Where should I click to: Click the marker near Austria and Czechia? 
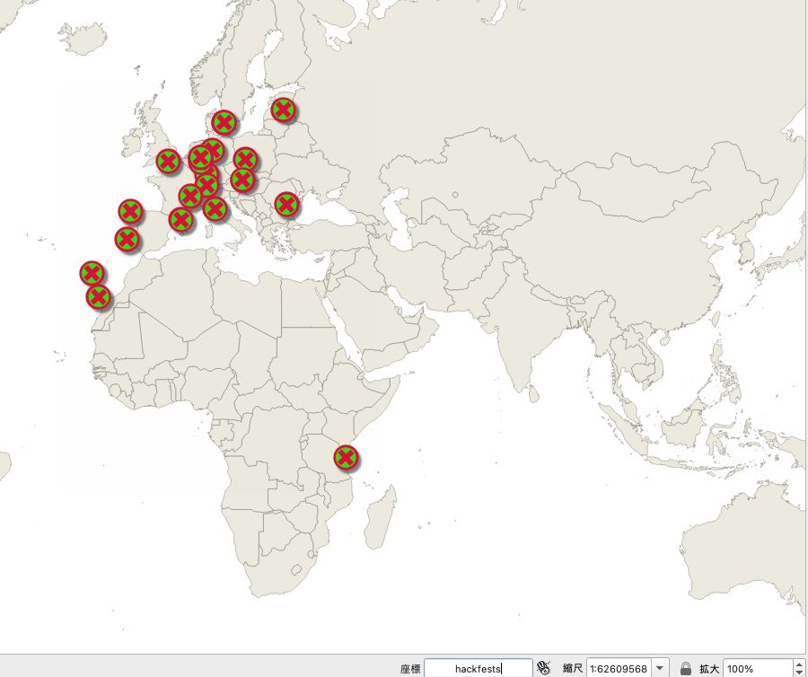pos(242,180)
